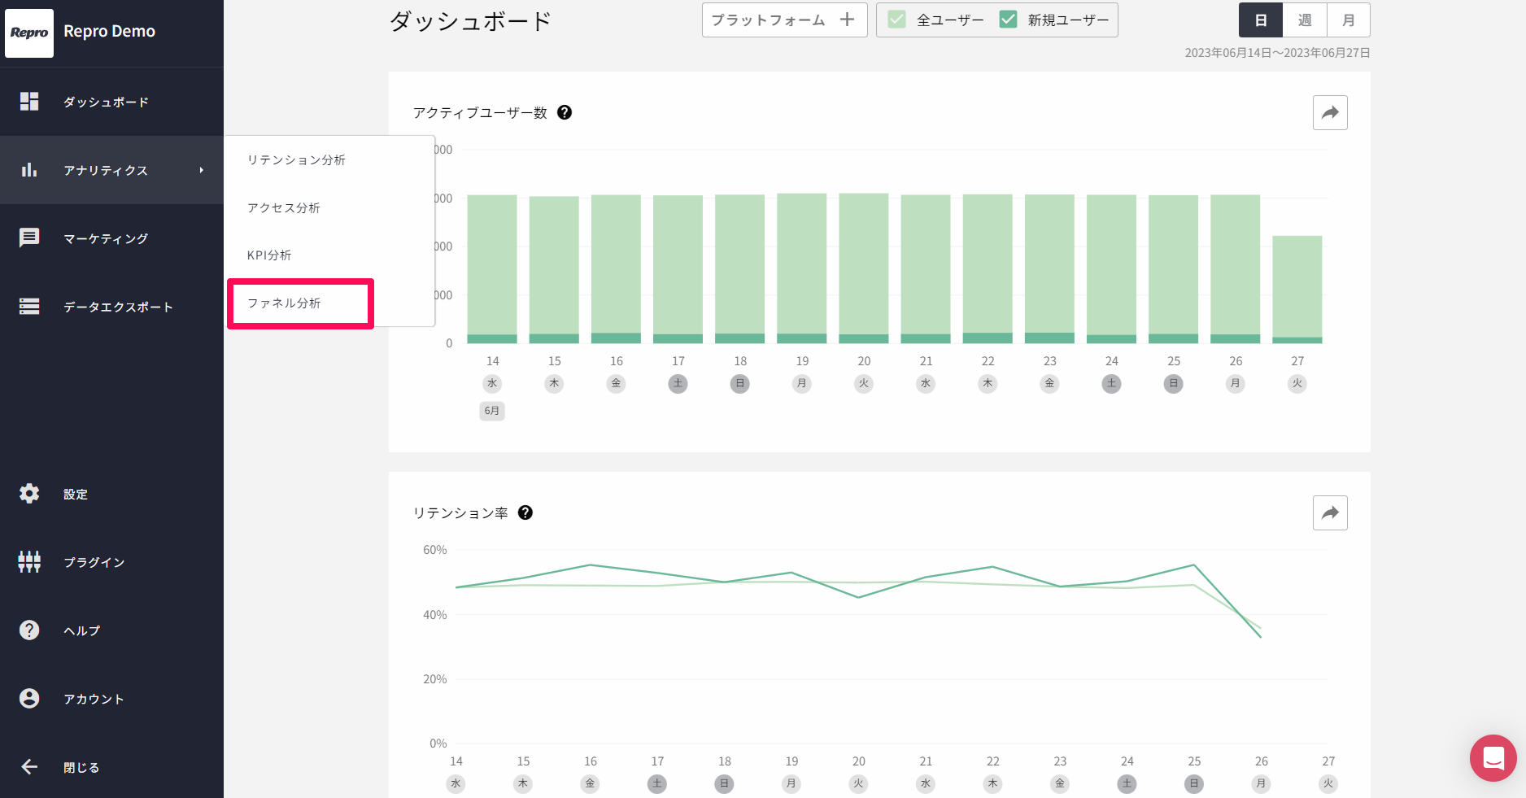
Task: Open KPI分析 from the submenu
Action: tap(269, 255)
